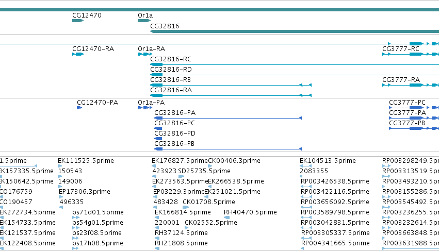Open the CG32816-PD protein label

point(175,133)
